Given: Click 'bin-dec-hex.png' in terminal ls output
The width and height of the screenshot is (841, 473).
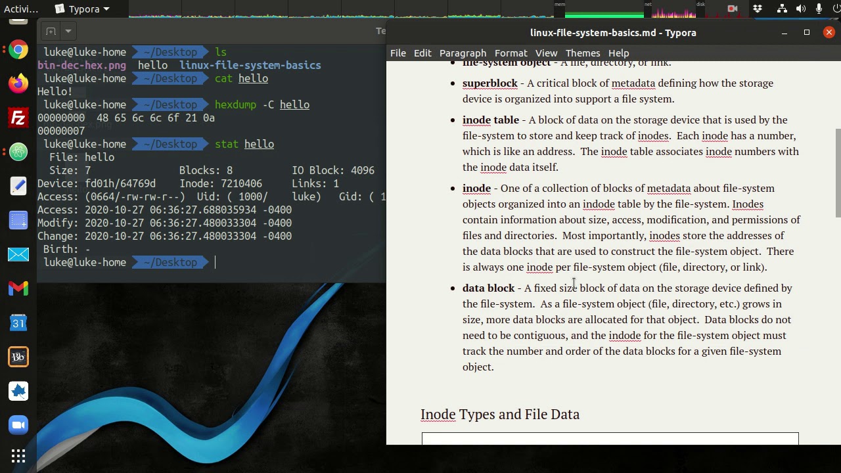Looking at the screenshot, I should click(x=81, y=65).
